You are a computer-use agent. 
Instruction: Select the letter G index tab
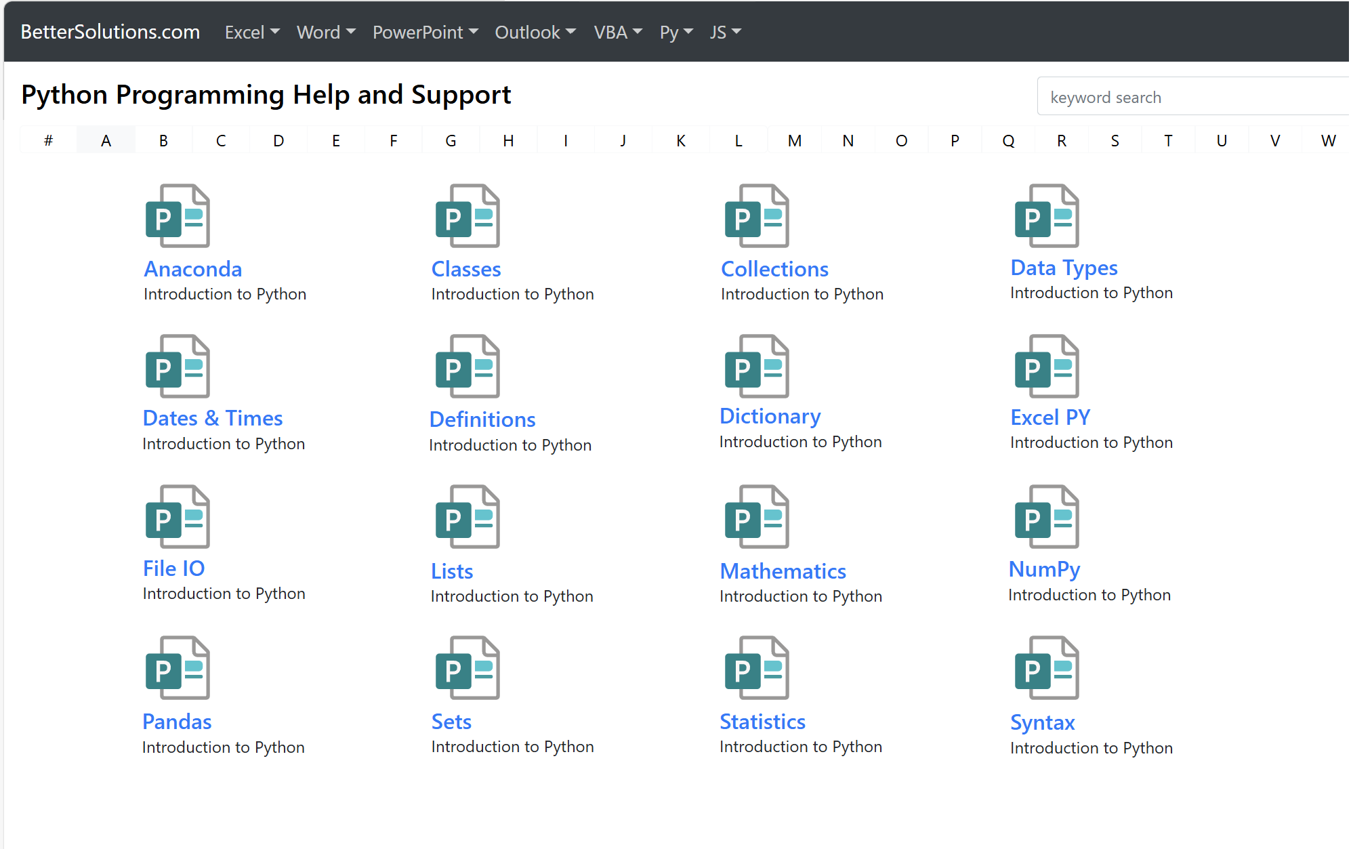(451, 140)
